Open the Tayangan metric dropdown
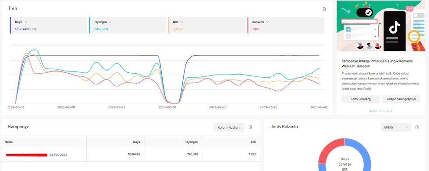 click(110, 22)
